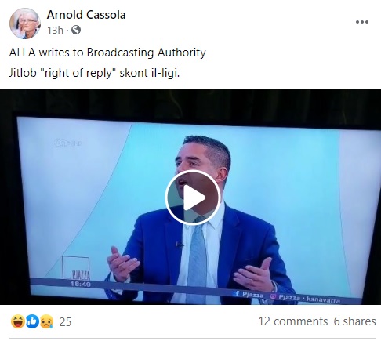Click the "ALLA writes to Broadcasting Authority" text
Image resolution: width=381 pixels, height=341 pixels.
107,53
